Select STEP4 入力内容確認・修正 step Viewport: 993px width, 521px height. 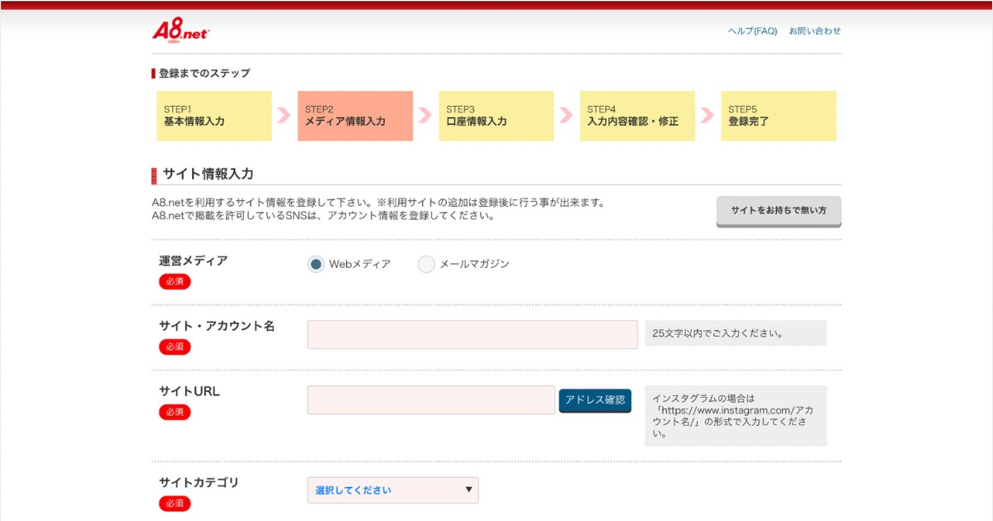(x=637, y=116)
